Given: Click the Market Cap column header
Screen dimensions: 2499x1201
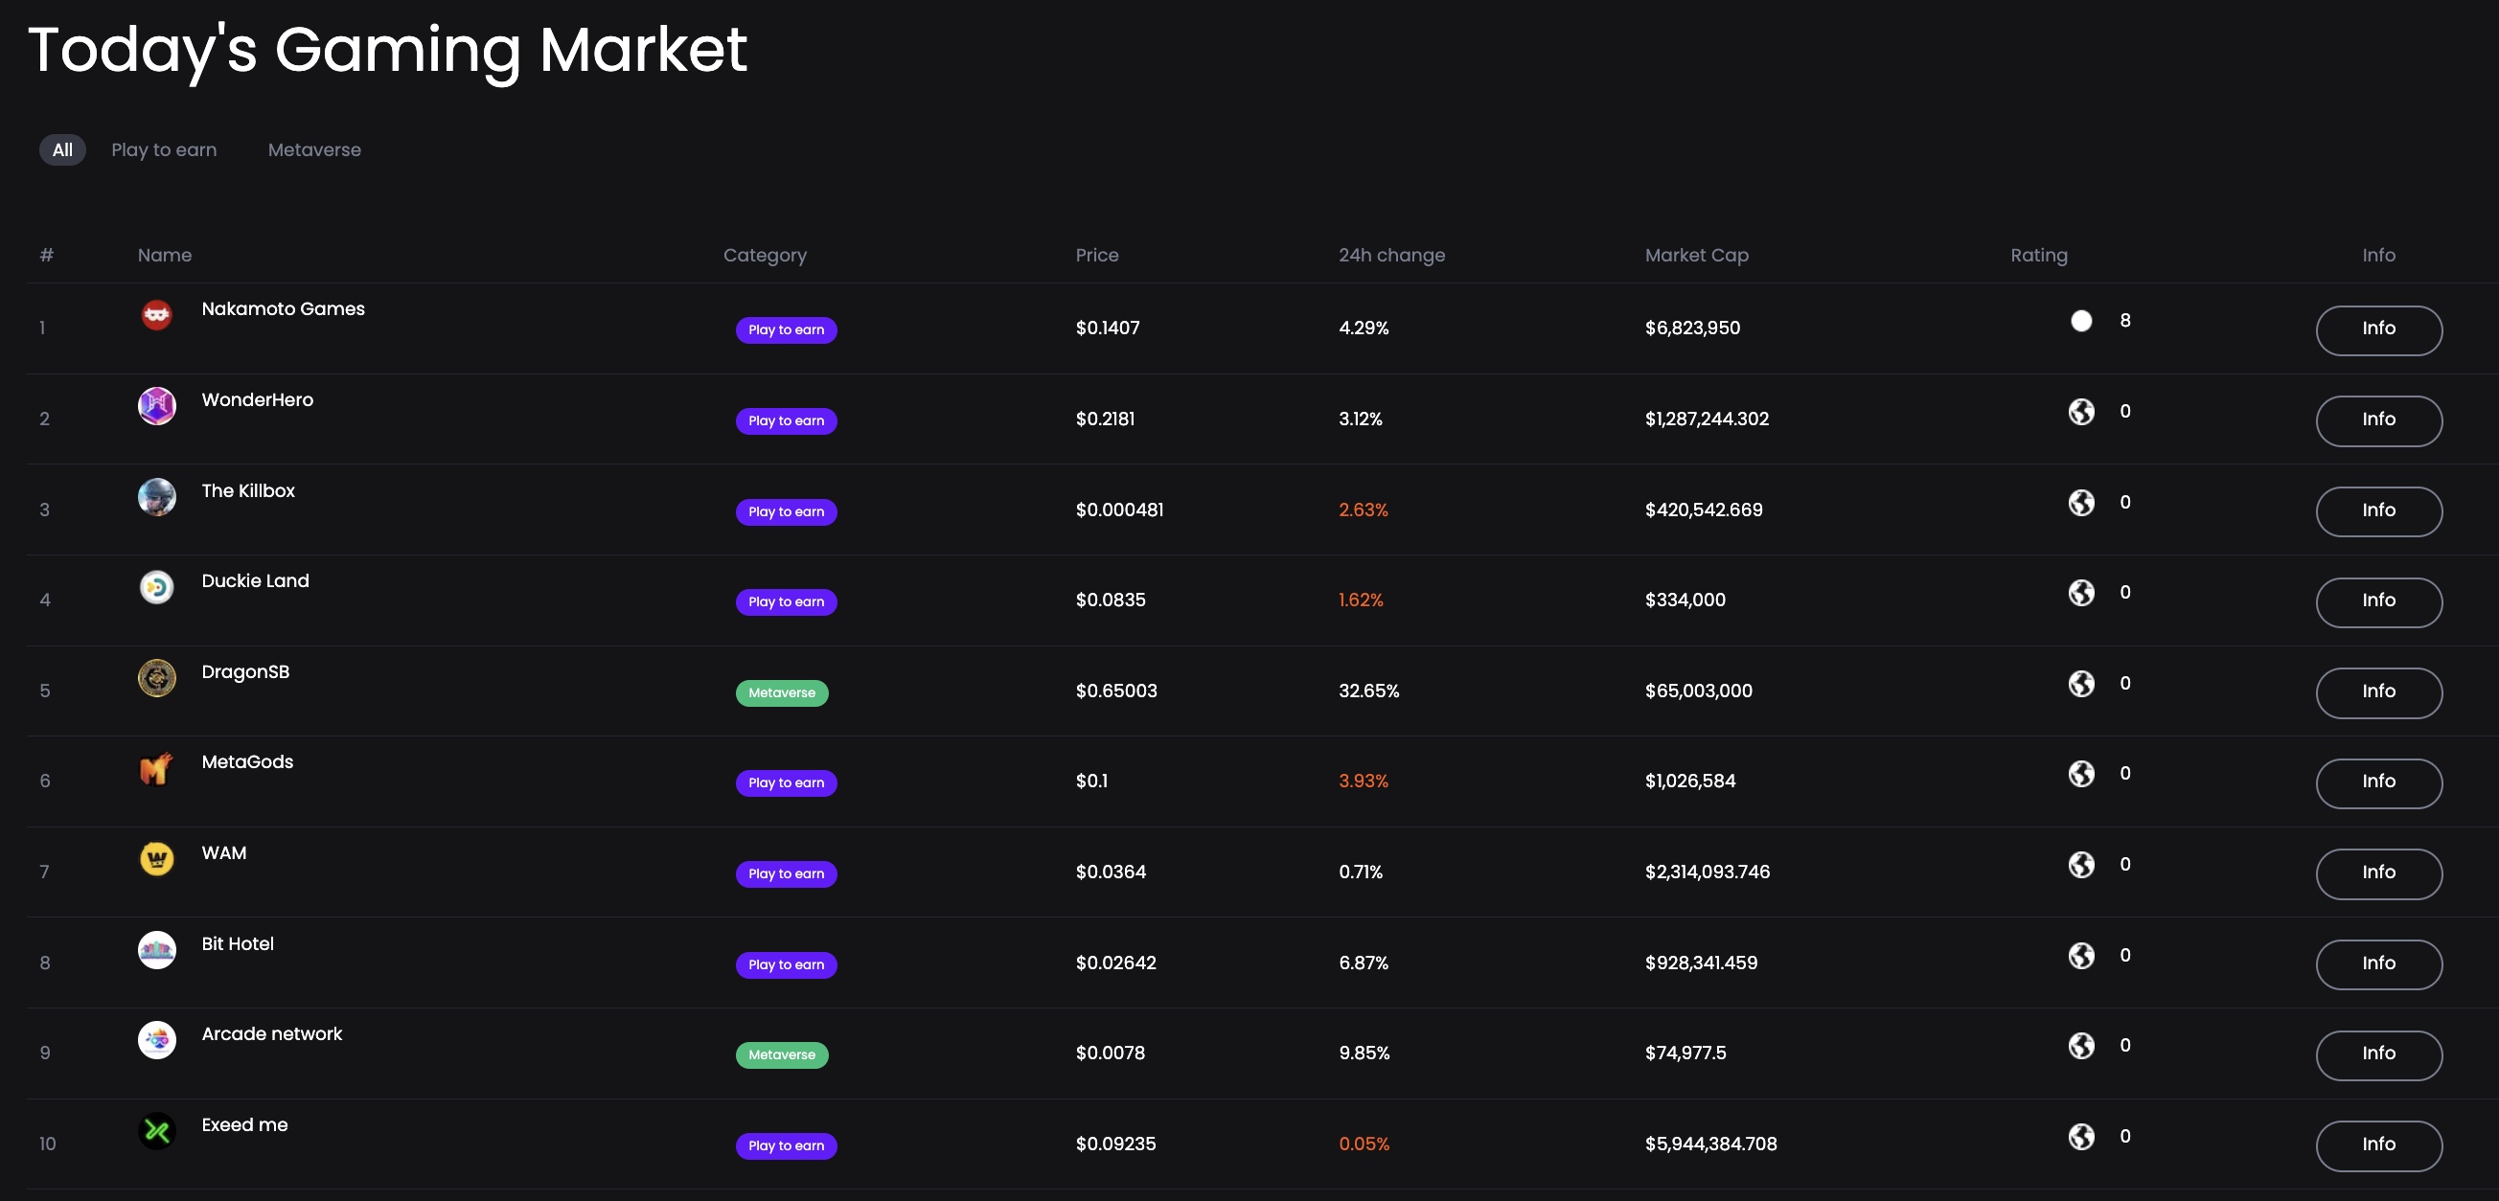Looking at the screenshot, I should pyautogui.click(x=1696, y=255).
